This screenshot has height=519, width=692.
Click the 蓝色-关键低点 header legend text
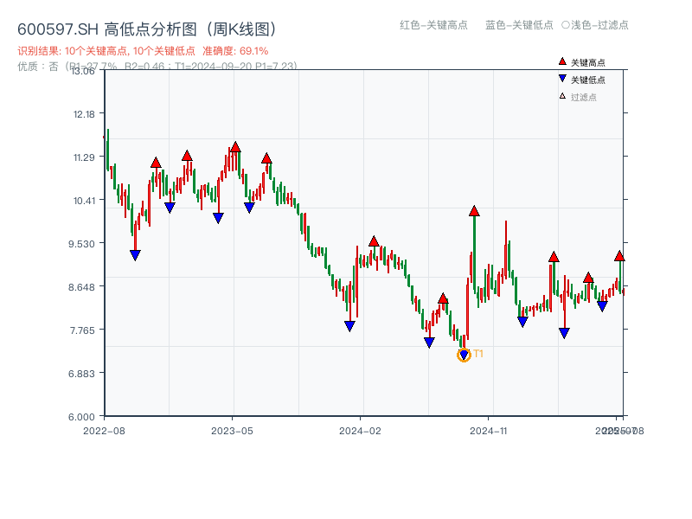(519, 25)
